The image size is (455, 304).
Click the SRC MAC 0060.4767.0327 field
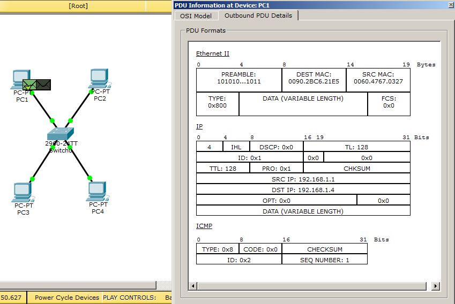coord(378,80)
